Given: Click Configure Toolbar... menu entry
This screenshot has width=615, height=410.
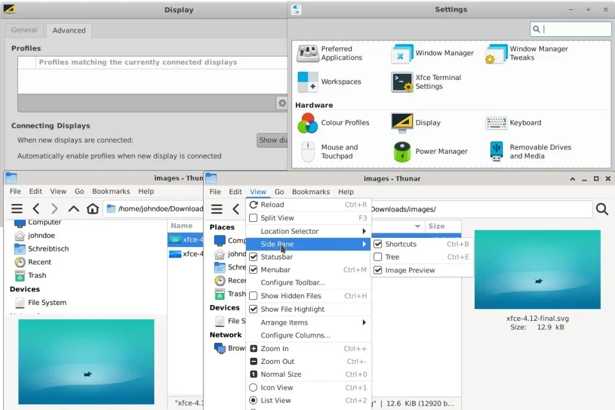Looking at the screenshot, I should pyautogui.click(x=308, y=283).
